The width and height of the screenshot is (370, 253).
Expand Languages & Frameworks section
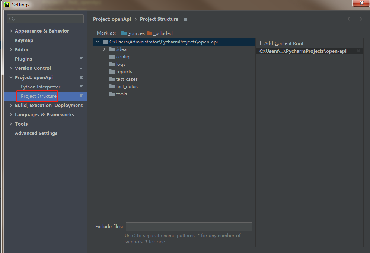(11, 114)
